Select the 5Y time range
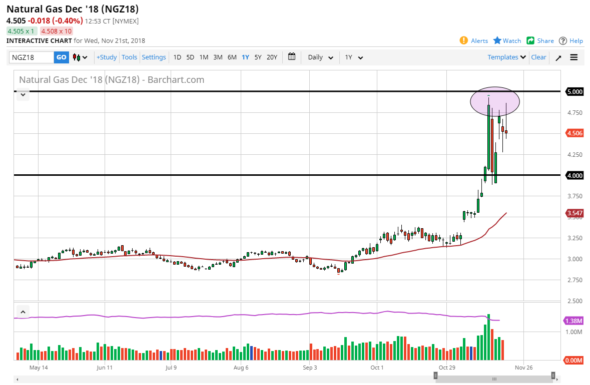Viewport: 590px width, 385px height. [258, 57]
